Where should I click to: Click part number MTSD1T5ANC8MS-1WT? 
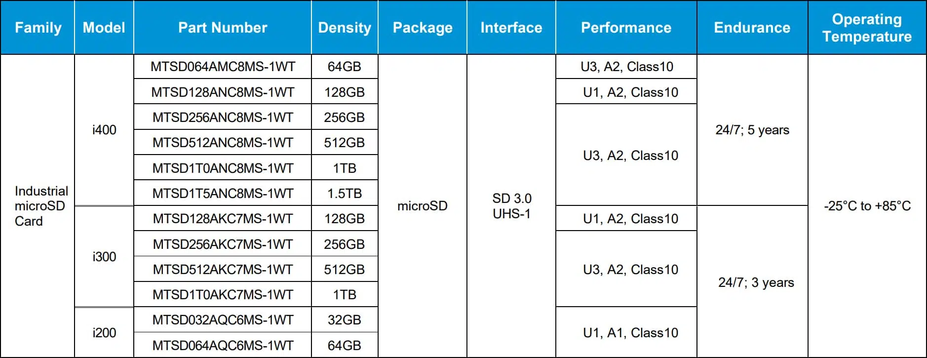click(x=223, y=193)
